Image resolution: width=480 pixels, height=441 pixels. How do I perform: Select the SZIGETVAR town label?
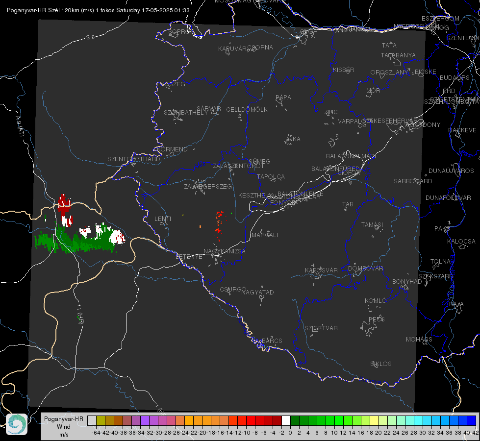pyautogui.click(x=321, y=328)
